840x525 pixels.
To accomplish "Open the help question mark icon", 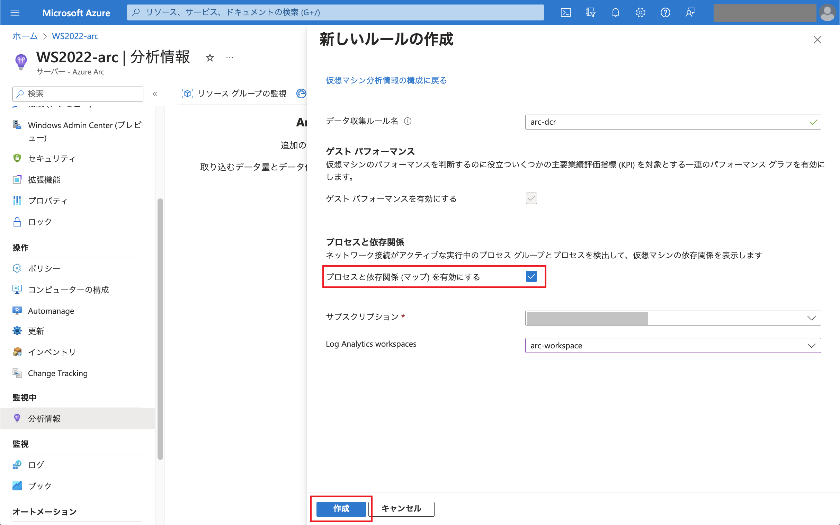I will pos(665,13).
